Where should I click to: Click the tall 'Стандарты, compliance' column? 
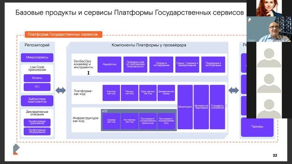(217, 107)
